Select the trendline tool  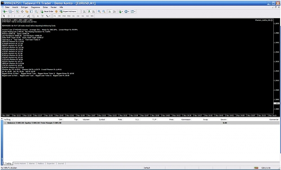[24, 16]
